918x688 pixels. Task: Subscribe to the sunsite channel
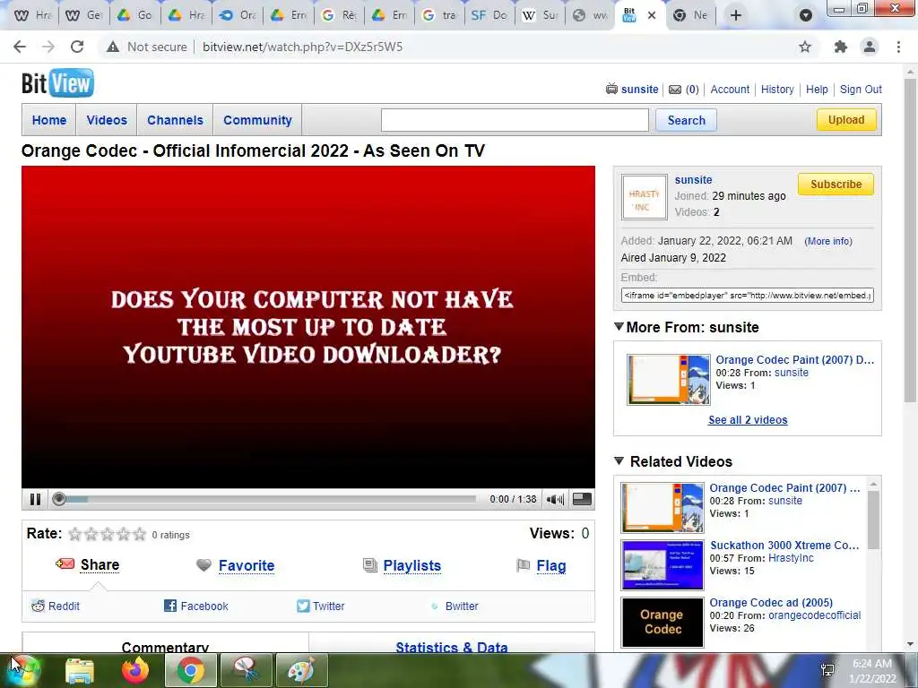[x=836, y=185]
